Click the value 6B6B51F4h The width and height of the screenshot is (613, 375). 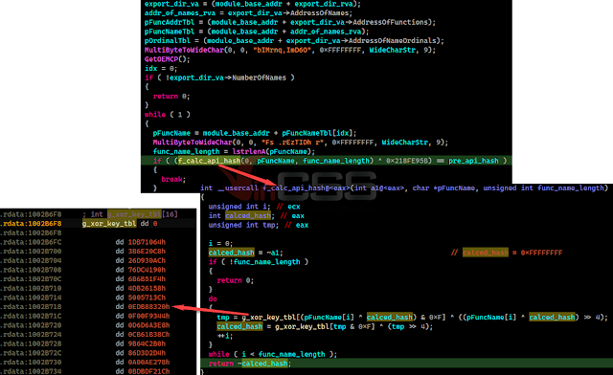pos(147,279)
